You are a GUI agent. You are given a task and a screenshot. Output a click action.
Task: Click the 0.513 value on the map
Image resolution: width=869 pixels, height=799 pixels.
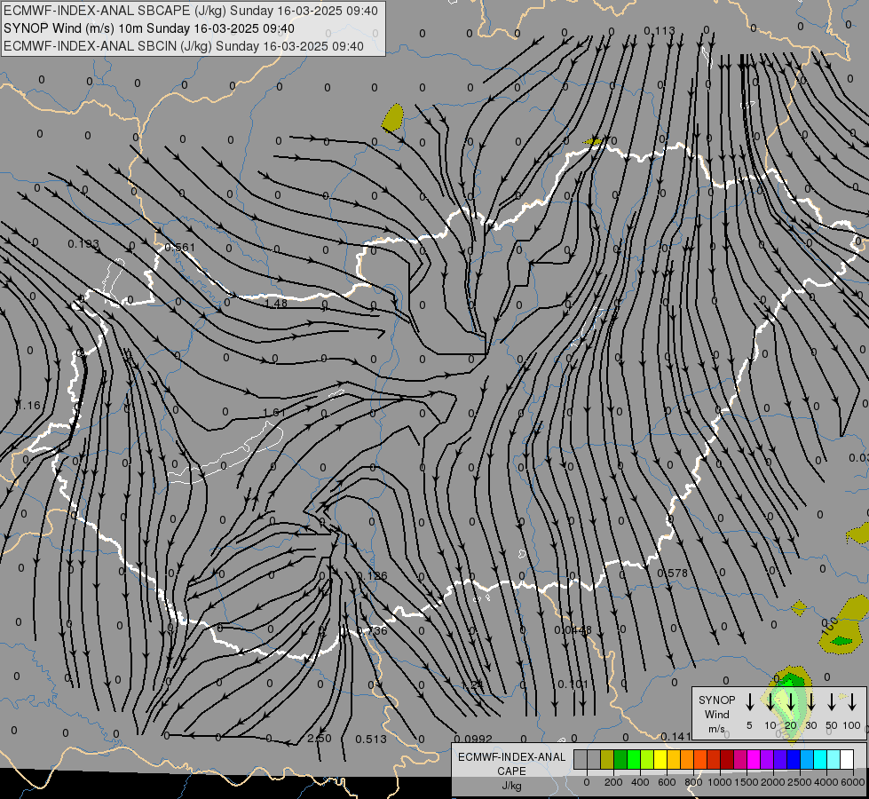pyautogui.click(x=371, y=740)
